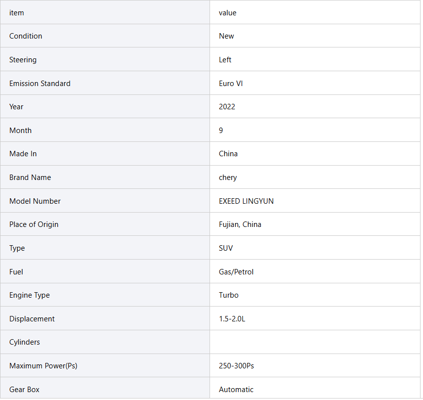Click the 'Steering' row label

pos(23,60)
